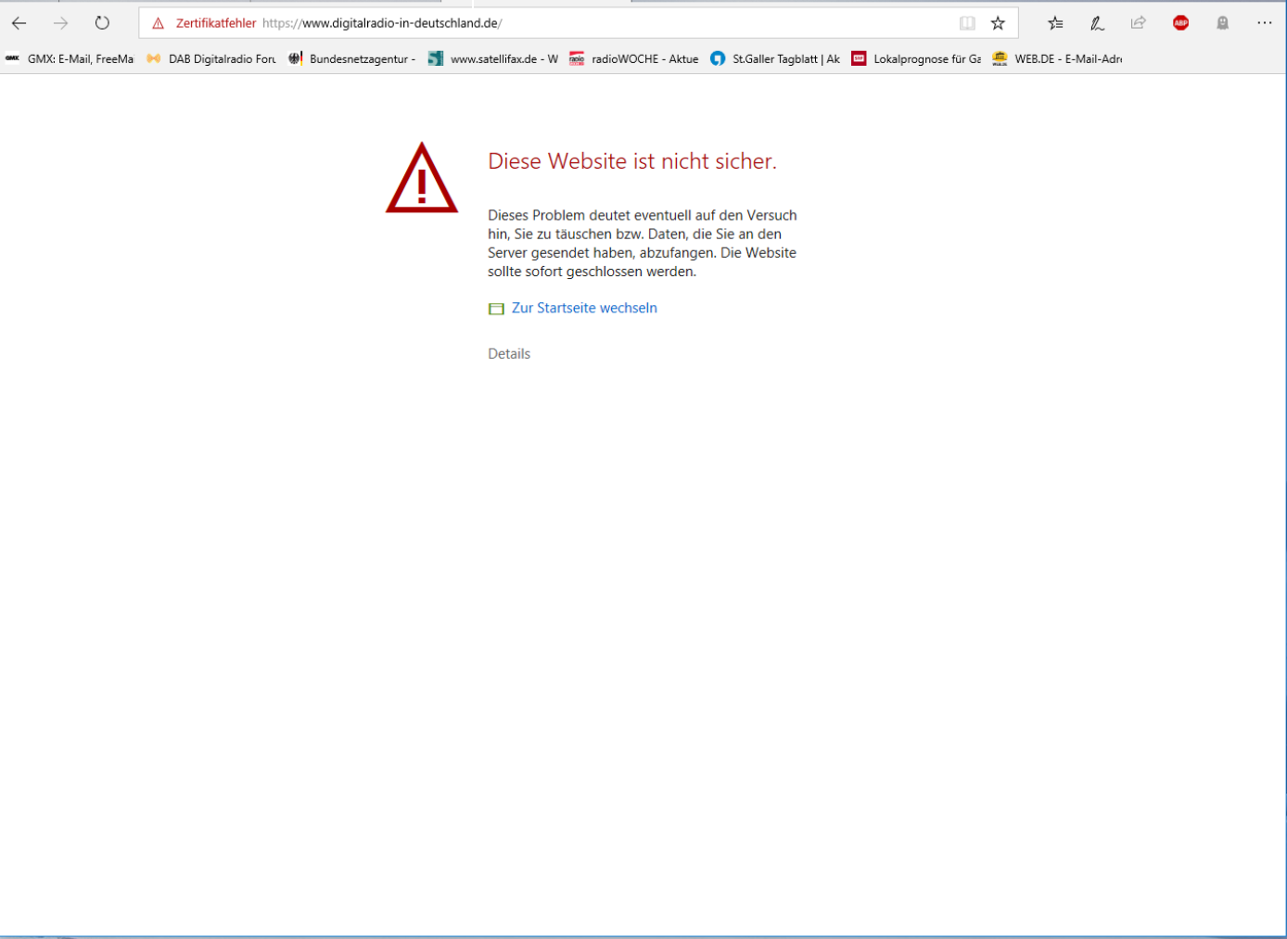Open the settings and more menu
1287x939 pixels.
pyautogui.click(x=1265, y=23)
